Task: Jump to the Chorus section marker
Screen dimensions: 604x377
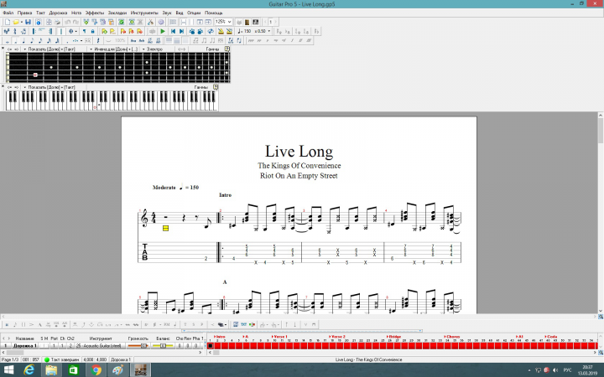Action: point(452,337)
